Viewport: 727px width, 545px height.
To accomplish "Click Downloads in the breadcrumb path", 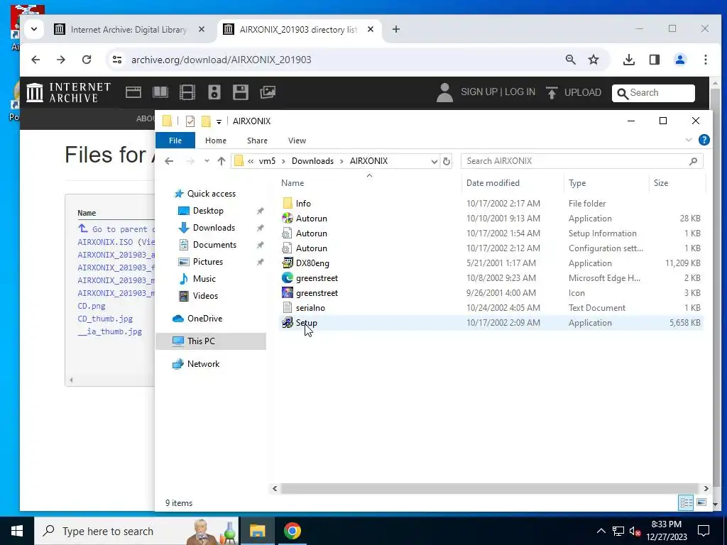I will pos(312,161).
